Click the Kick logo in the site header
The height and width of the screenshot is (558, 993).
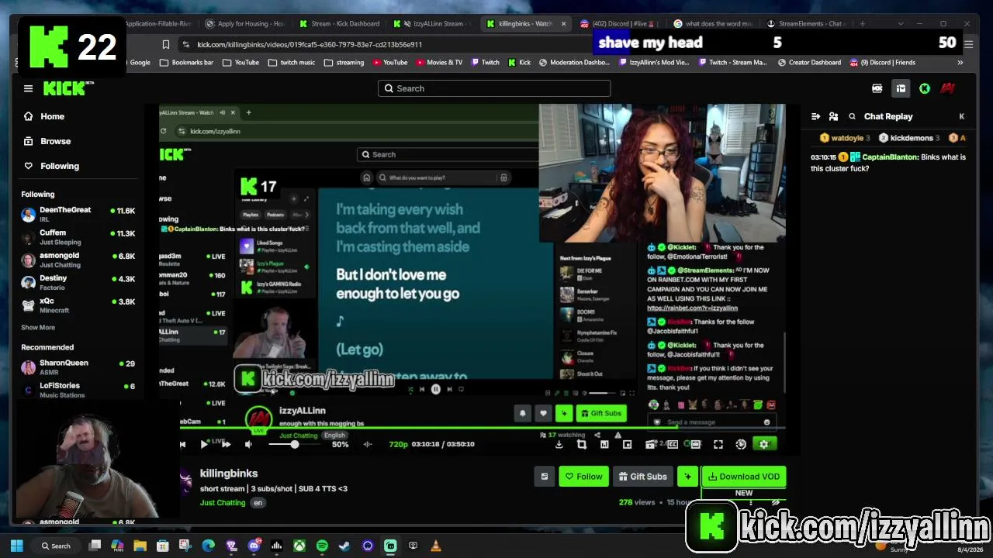[64, 88]
